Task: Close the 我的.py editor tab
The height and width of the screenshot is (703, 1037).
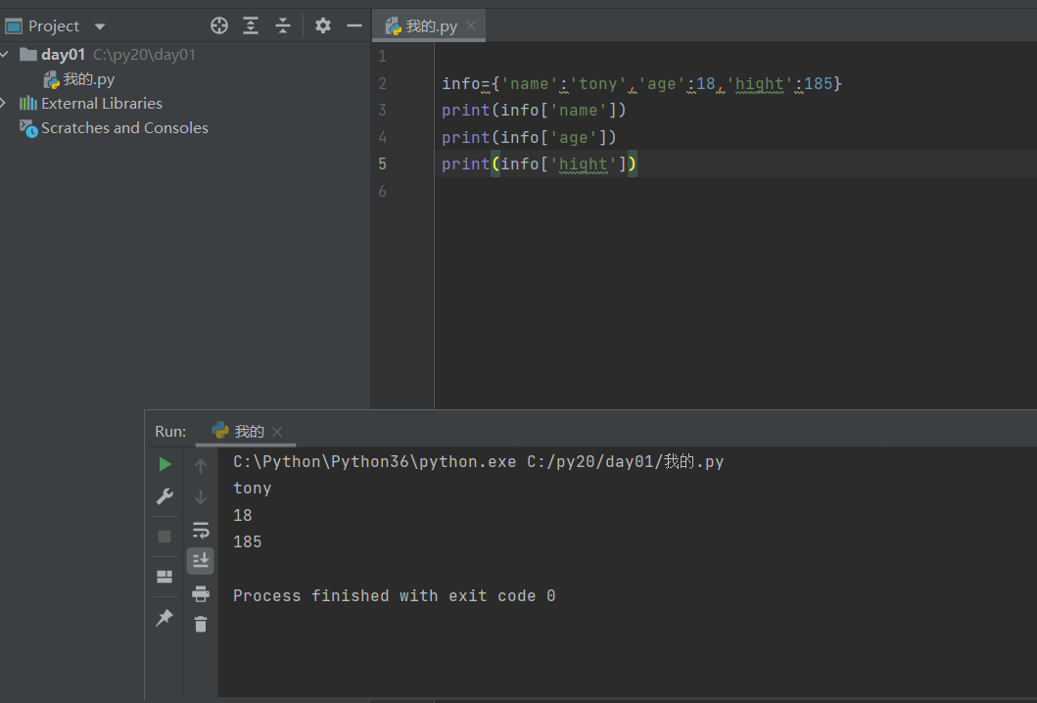Action: (x=471, y=25)
